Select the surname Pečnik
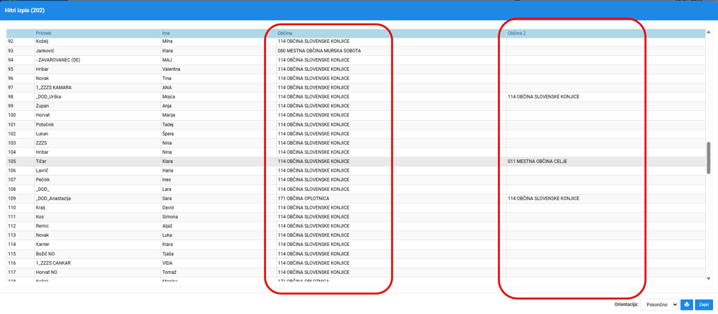The width and height of the screenshot is (718, 314). pyautogui.click(x=42, y=180)
